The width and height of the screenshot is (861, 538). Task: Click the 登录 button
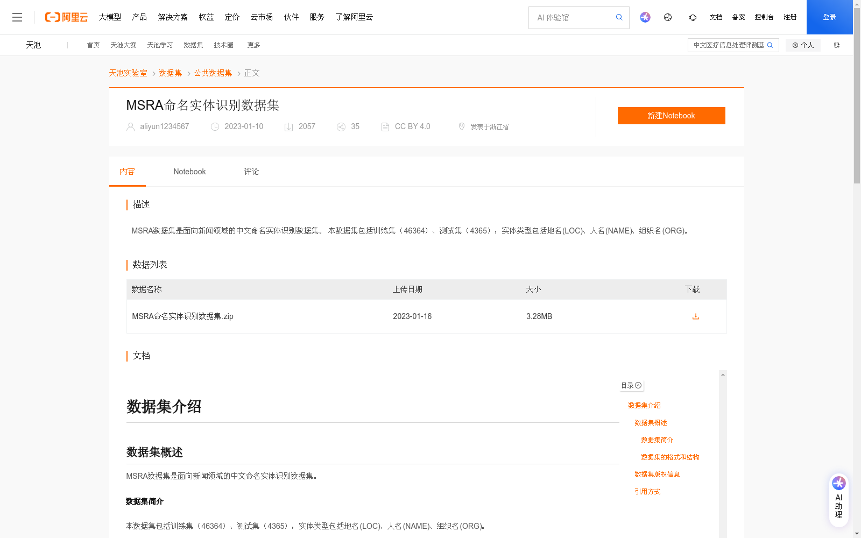[x=829, y=17]
